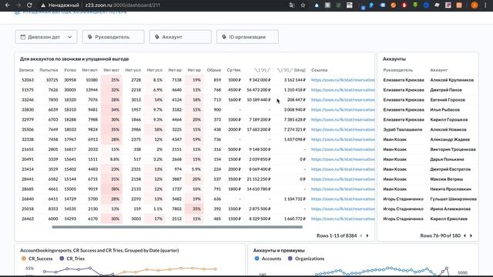The height and width of the screenshot is (277, 493).
Task: Open the reservation link in row 25018
Action: pos(343,209)
